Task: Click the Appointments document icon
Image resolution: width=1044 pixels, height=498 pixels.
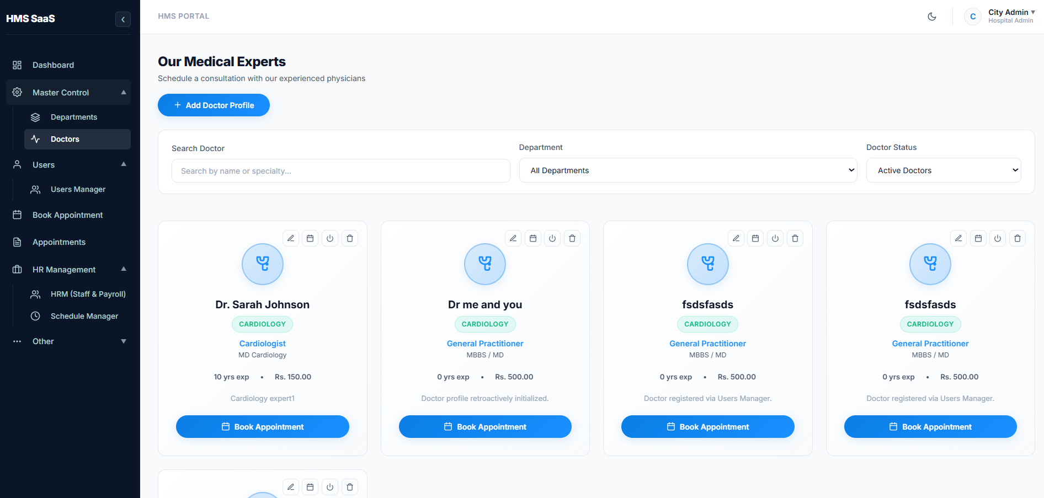Action: coord(17,242)
